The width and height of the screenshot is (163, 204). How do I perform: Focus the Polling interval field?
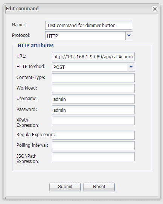[x=93, y=146]
